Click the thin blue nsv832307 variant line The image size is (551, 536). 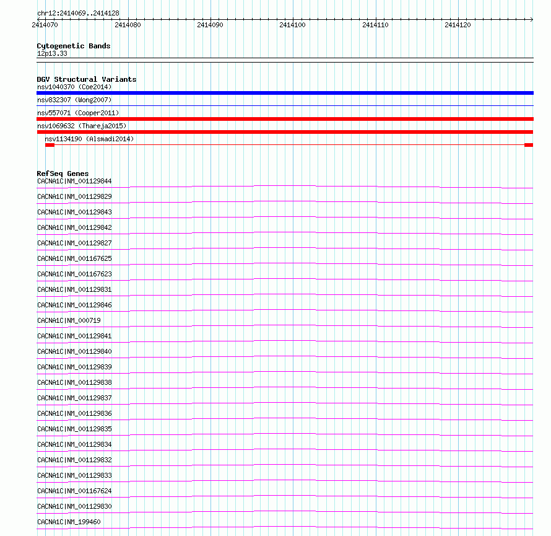click(285, 105)
